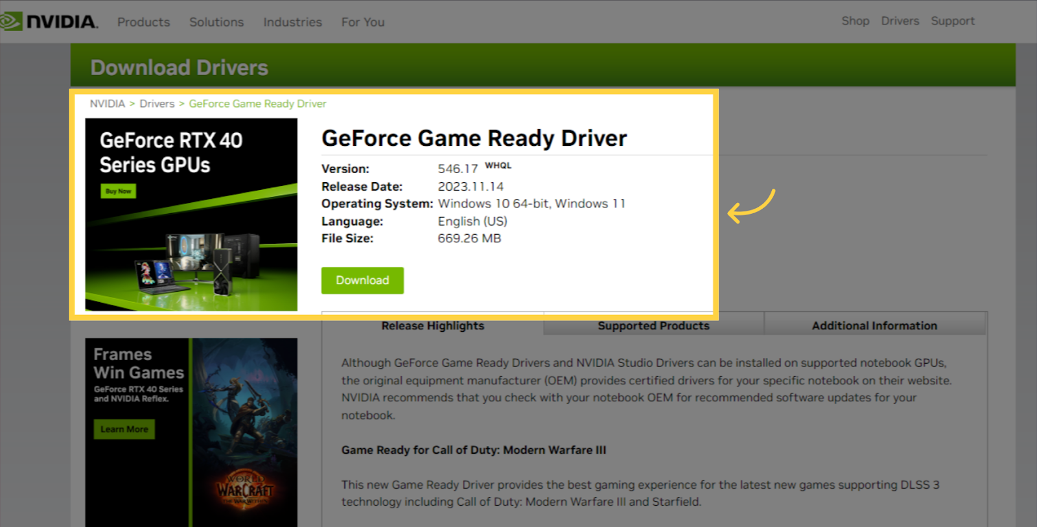
Task: Open GeForce RTX 40 Series GPUs banner
Action: coord(191,214)
